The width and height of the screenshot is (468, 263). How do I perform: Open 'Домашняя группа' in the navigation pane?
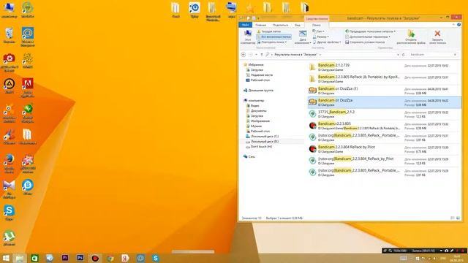click(258, 90)
